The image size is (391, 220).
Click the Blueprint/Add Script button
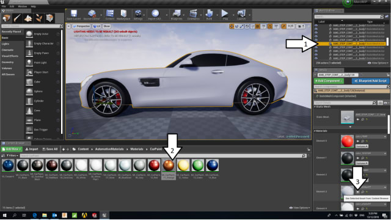[x=371, y=81]
